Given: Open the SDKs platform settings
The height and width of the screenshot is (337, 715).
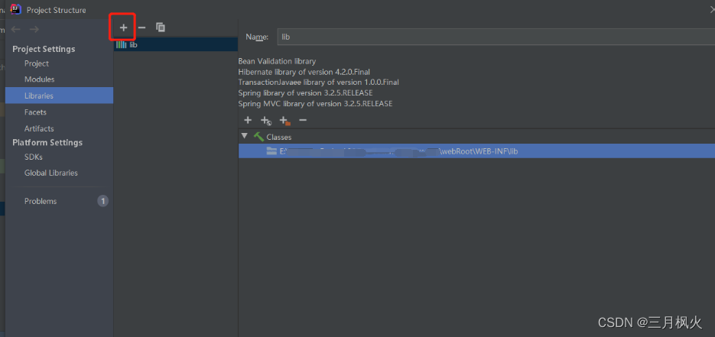Looking at the screenshot, I should click(x=34, y=157).
